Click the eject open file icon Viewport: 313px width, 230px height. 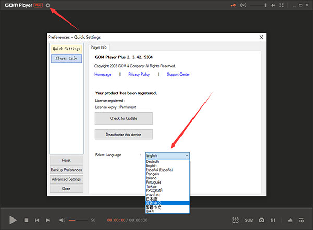(x=290, y=220)
